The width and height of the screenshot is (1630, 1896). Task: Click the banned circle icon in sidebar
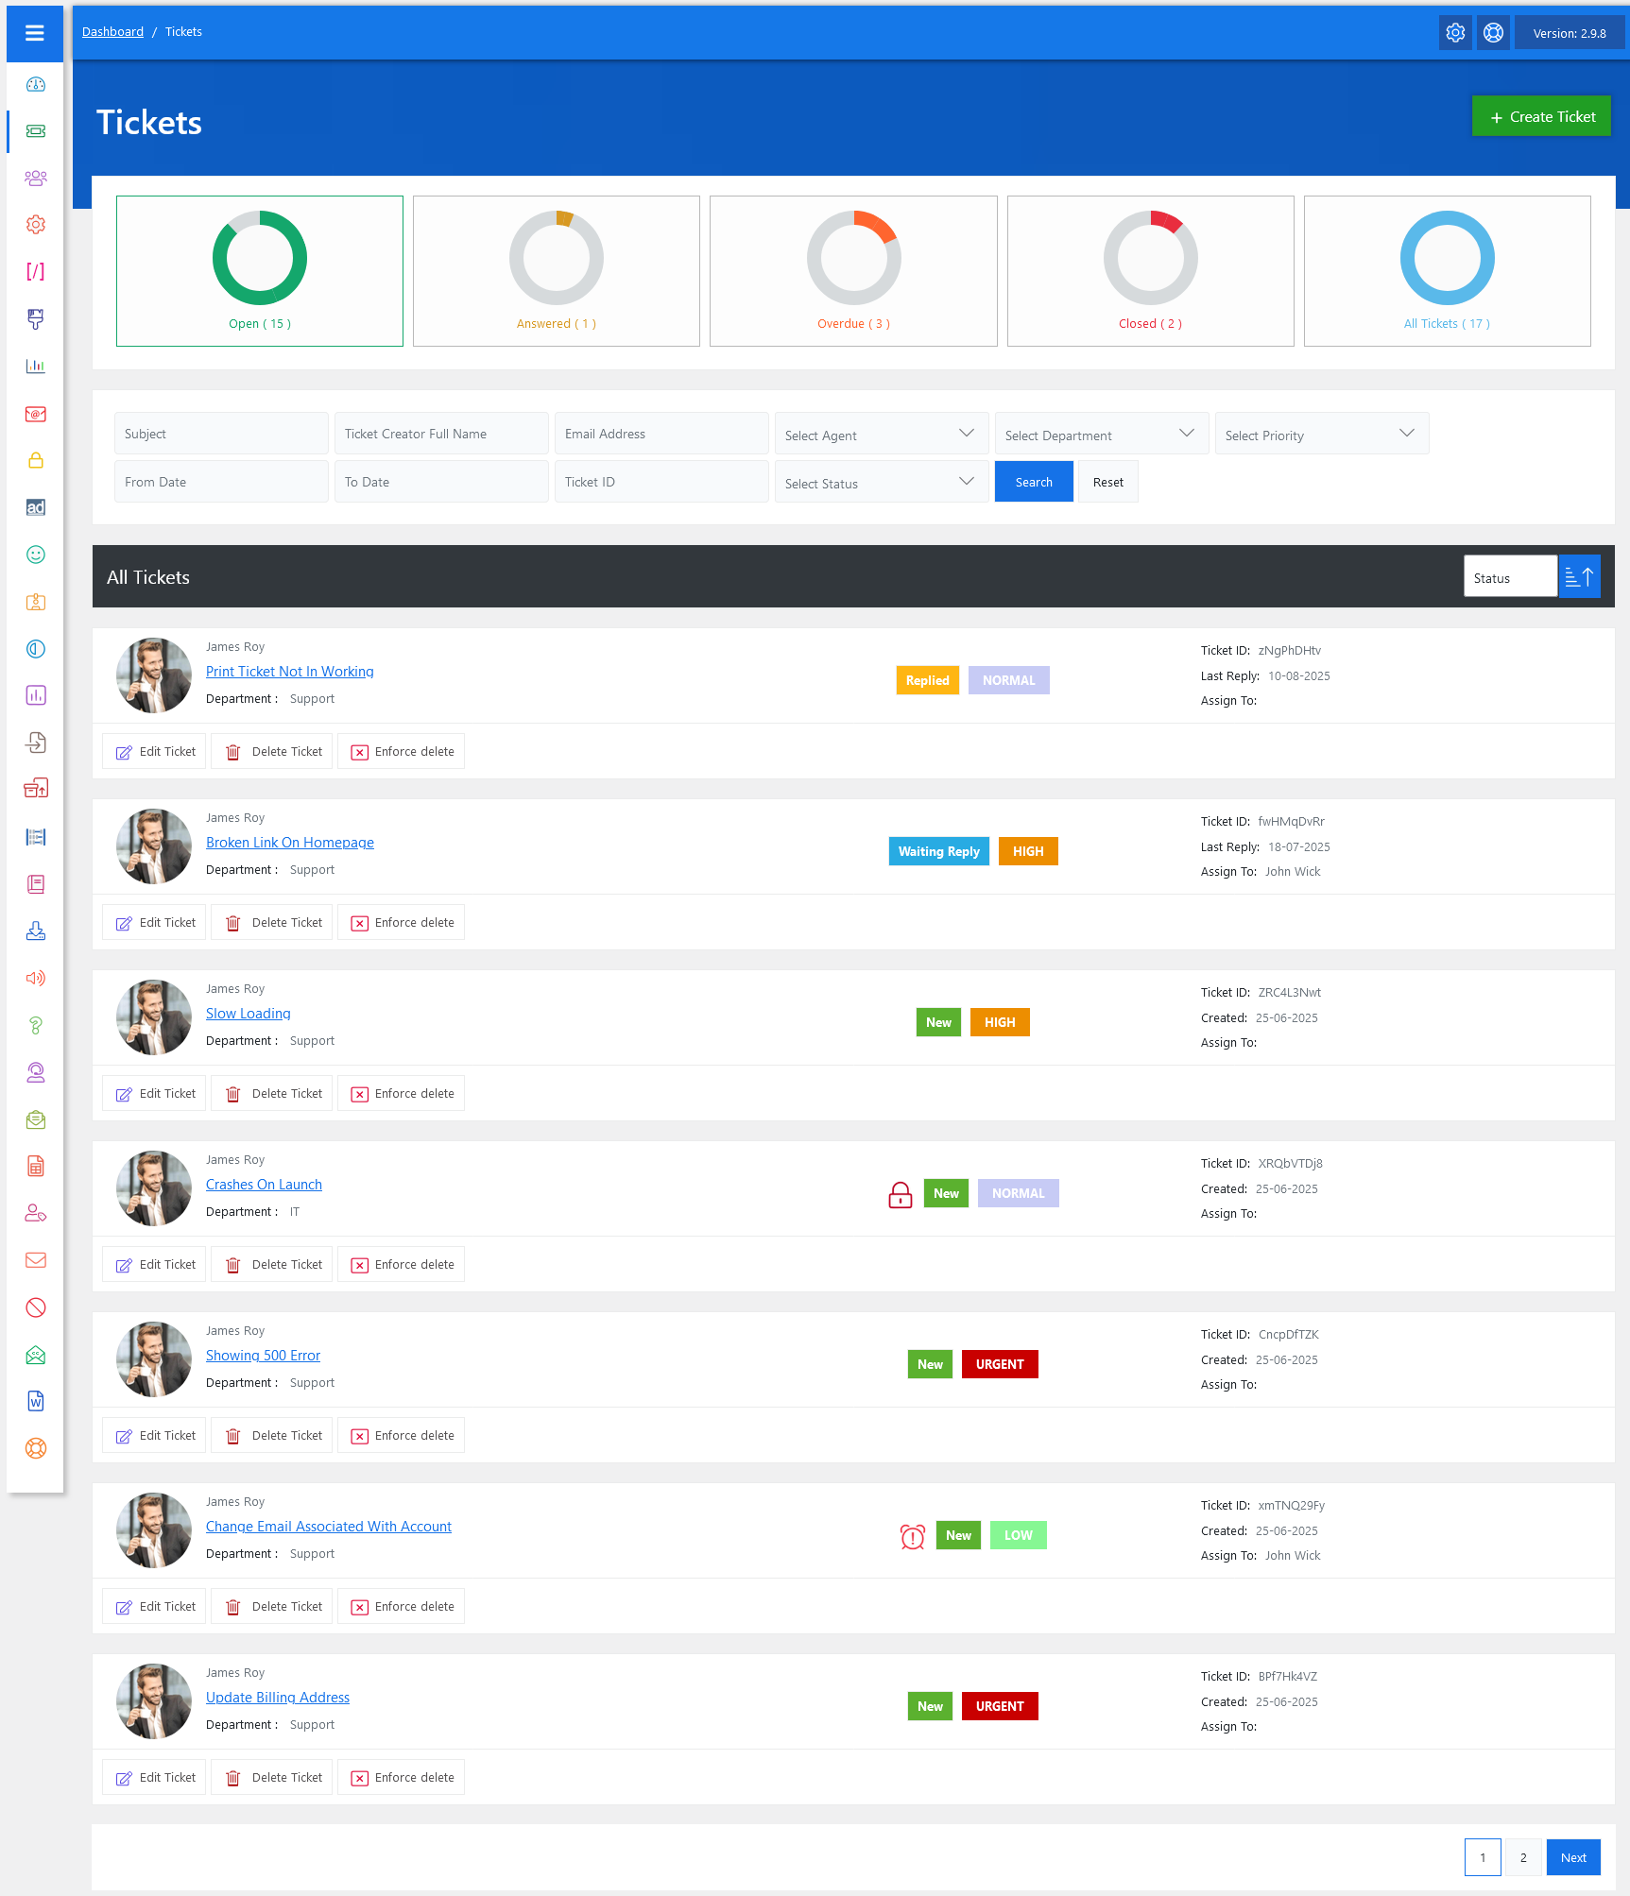point(36,1307)
